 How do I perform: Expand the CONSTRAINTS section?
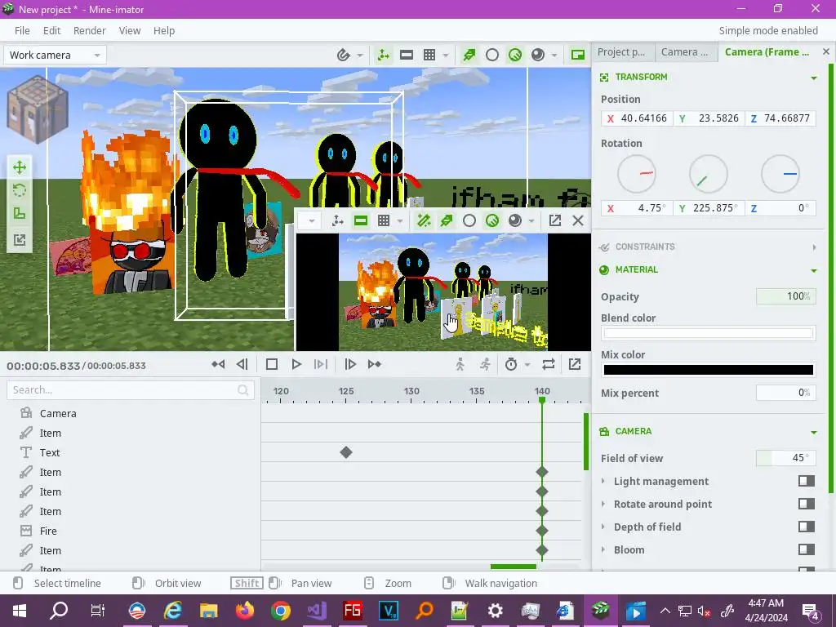click(814, 247)
